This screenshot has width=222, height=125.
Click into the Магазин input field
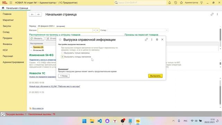click(65, 30)
